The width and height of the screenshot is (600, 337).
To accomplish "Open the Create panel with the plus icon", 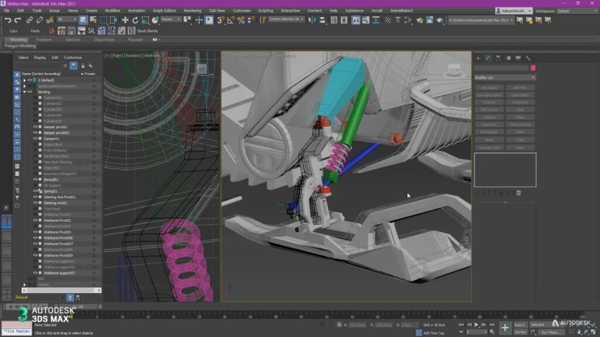I will tap(478, 58).
